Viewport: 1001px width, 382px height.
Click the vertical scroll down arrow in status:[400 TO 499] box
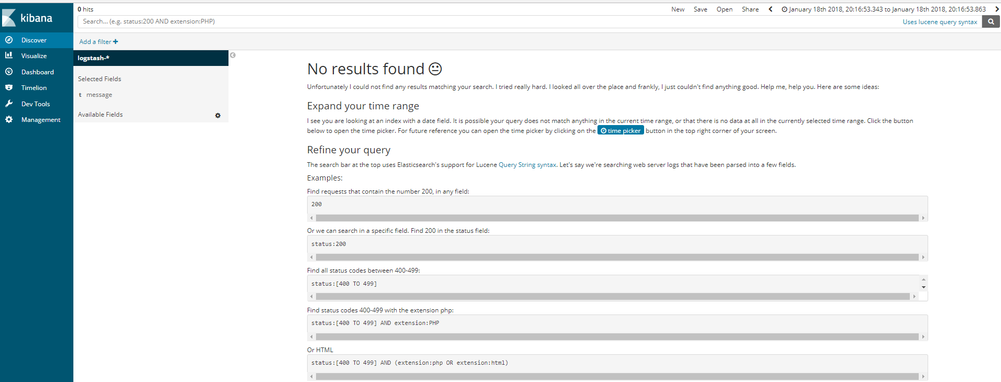pos(923,287)
